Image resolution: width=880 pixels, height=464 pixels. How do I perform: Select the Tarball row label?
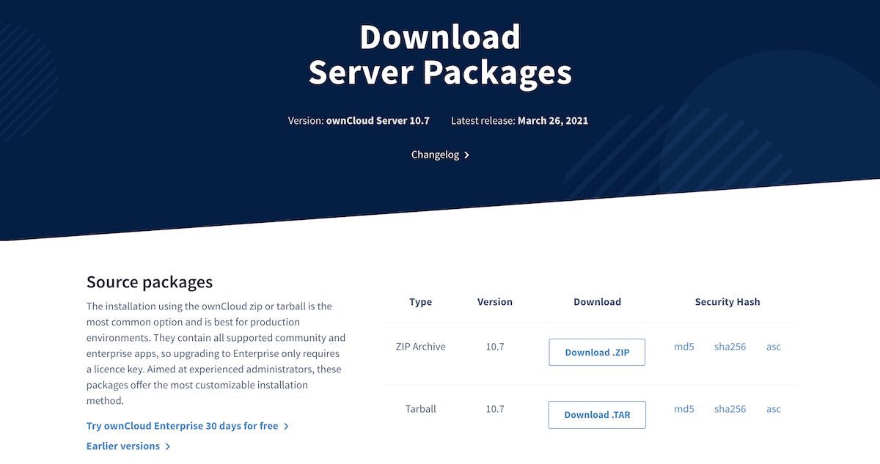coord(420,409)
